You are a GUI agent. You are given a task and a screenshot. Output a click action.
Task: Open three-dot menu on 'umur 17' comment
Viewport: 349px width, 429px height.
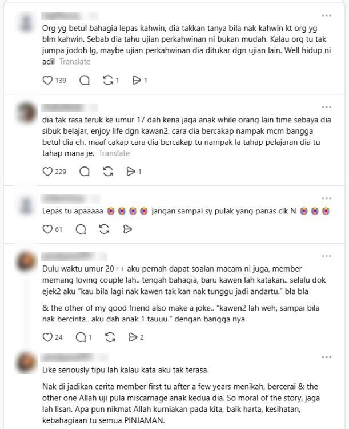point(327,107)
